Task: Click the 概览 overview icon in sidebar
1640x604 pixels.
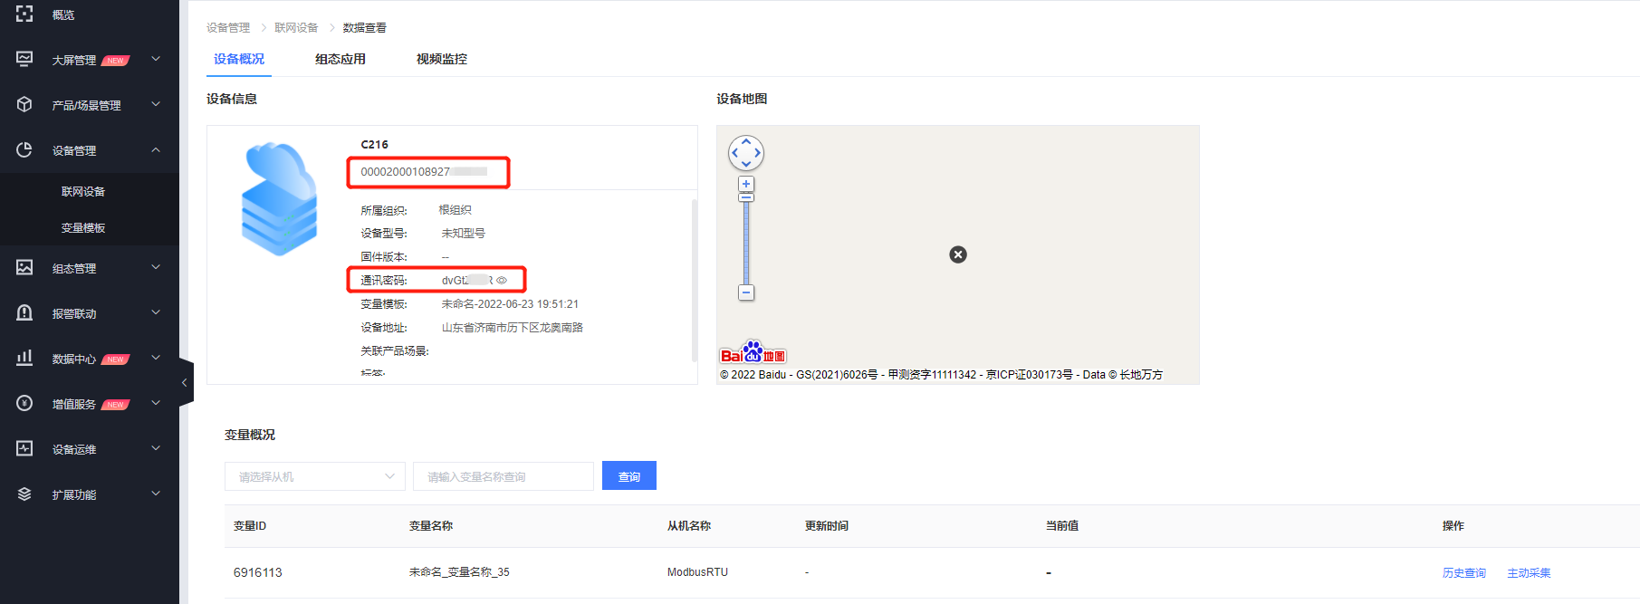Action: click(x=24, y=14)
